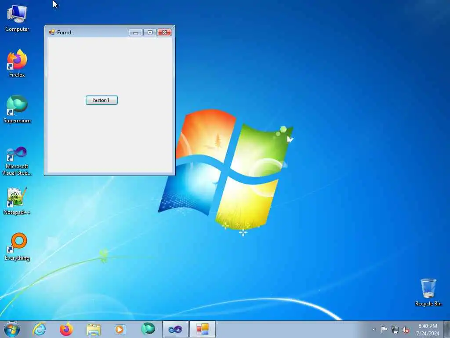Show hidden system tray icons arrow
This screenshot has height=338, width=450.
[374, 330]
